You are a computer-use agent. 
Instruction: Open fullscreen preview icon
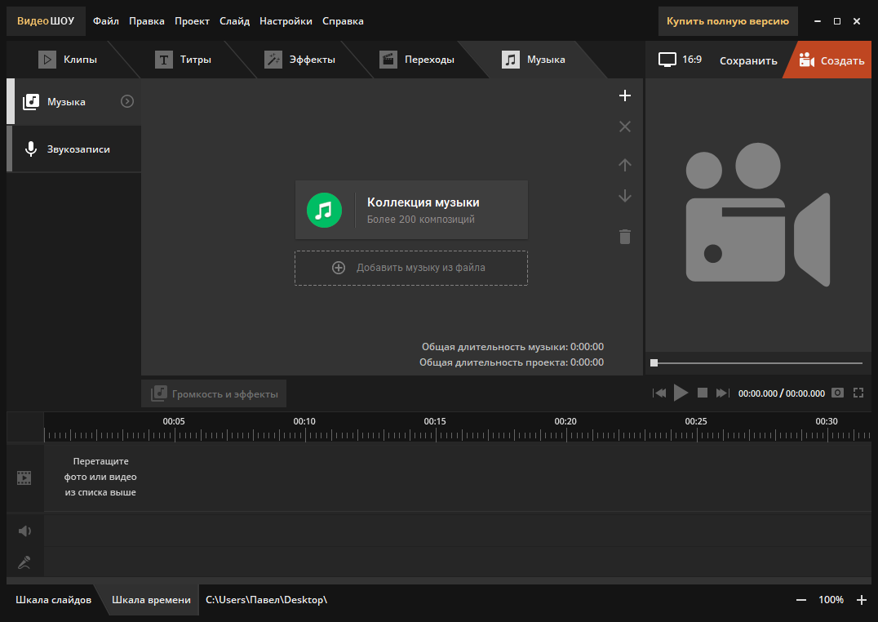coord(858,393)
